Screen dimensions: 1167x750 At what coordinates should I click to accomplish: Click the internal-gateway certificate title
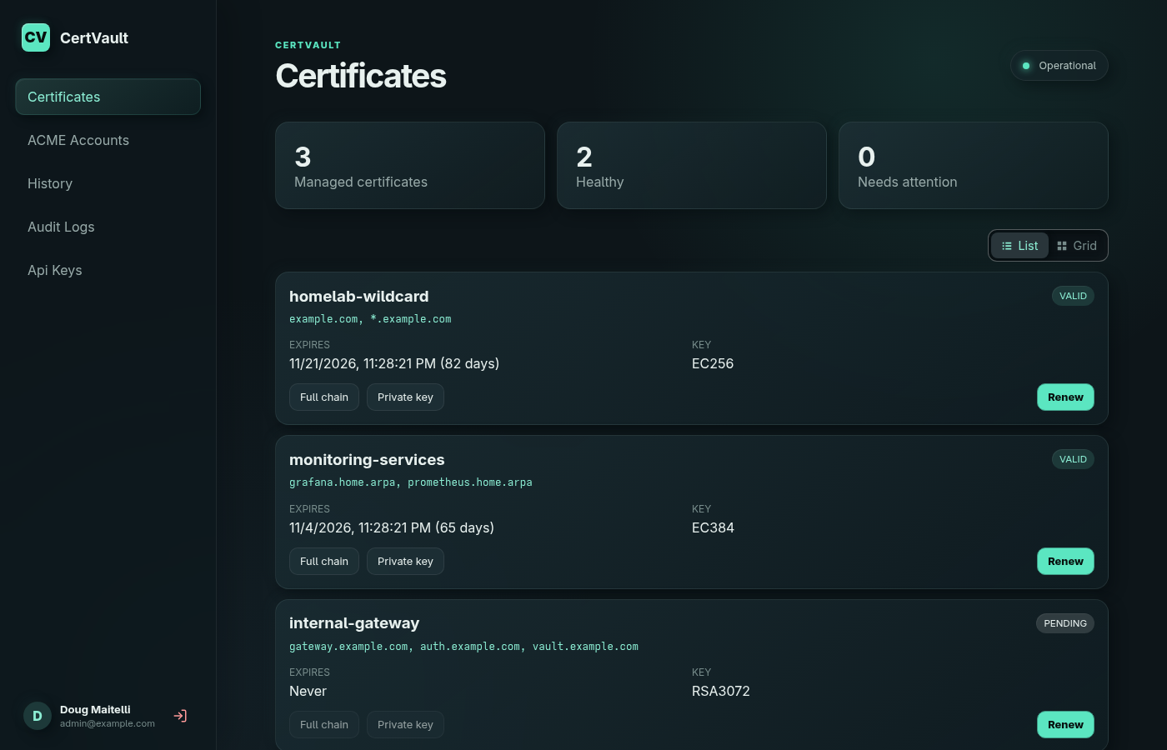pyautogui.click(x=354, y=623)
